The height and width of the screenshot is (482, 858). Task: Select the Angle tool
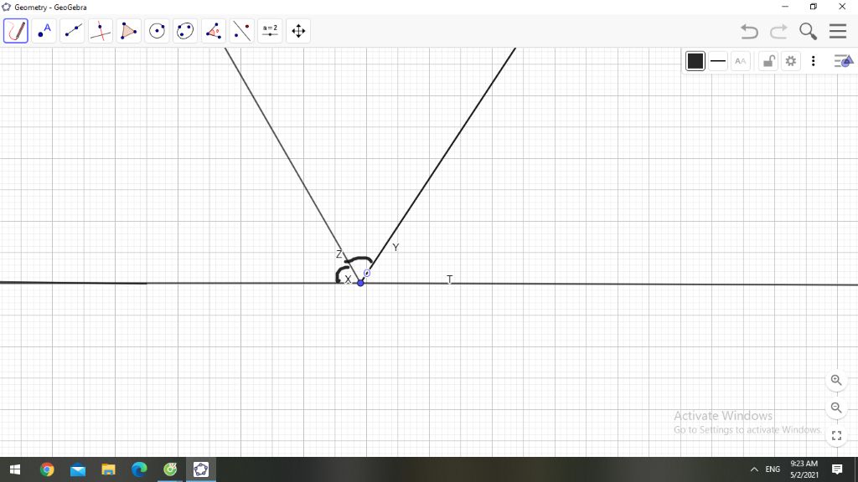[x=214, y=31]
